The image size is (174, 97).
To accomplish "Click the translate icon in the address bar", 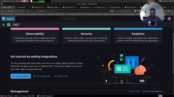I will [x=116, y=11].
